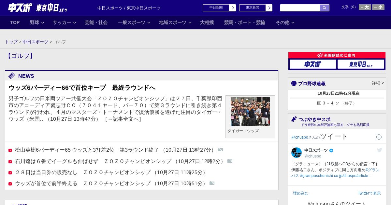Click the 中日スポーツ Twitter avatar
Viewport: 391px width, 205px height.
click(297, 153)
